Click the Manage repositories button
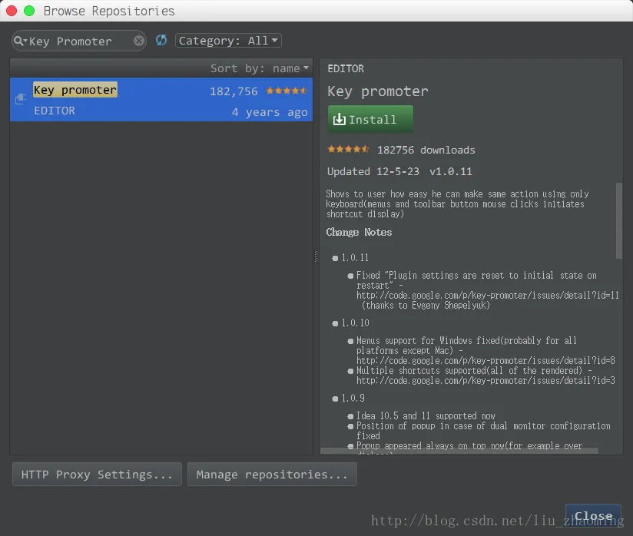The image size is (633, 536). click(x=272, y=475)
